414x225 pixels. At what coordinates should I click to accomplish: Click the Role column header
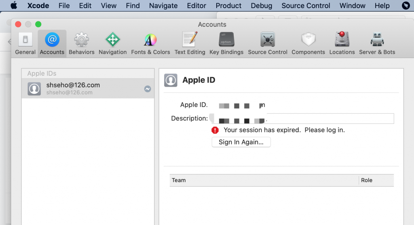(x=376, y=180)
